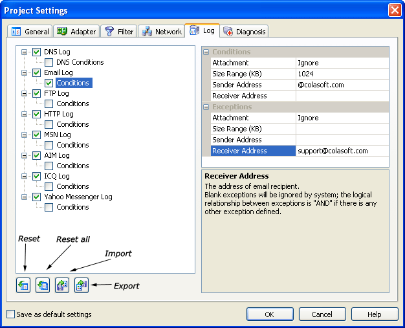The image size is (405, 328).
Task: Click the Export settings icon button
Action: point(81,285)
